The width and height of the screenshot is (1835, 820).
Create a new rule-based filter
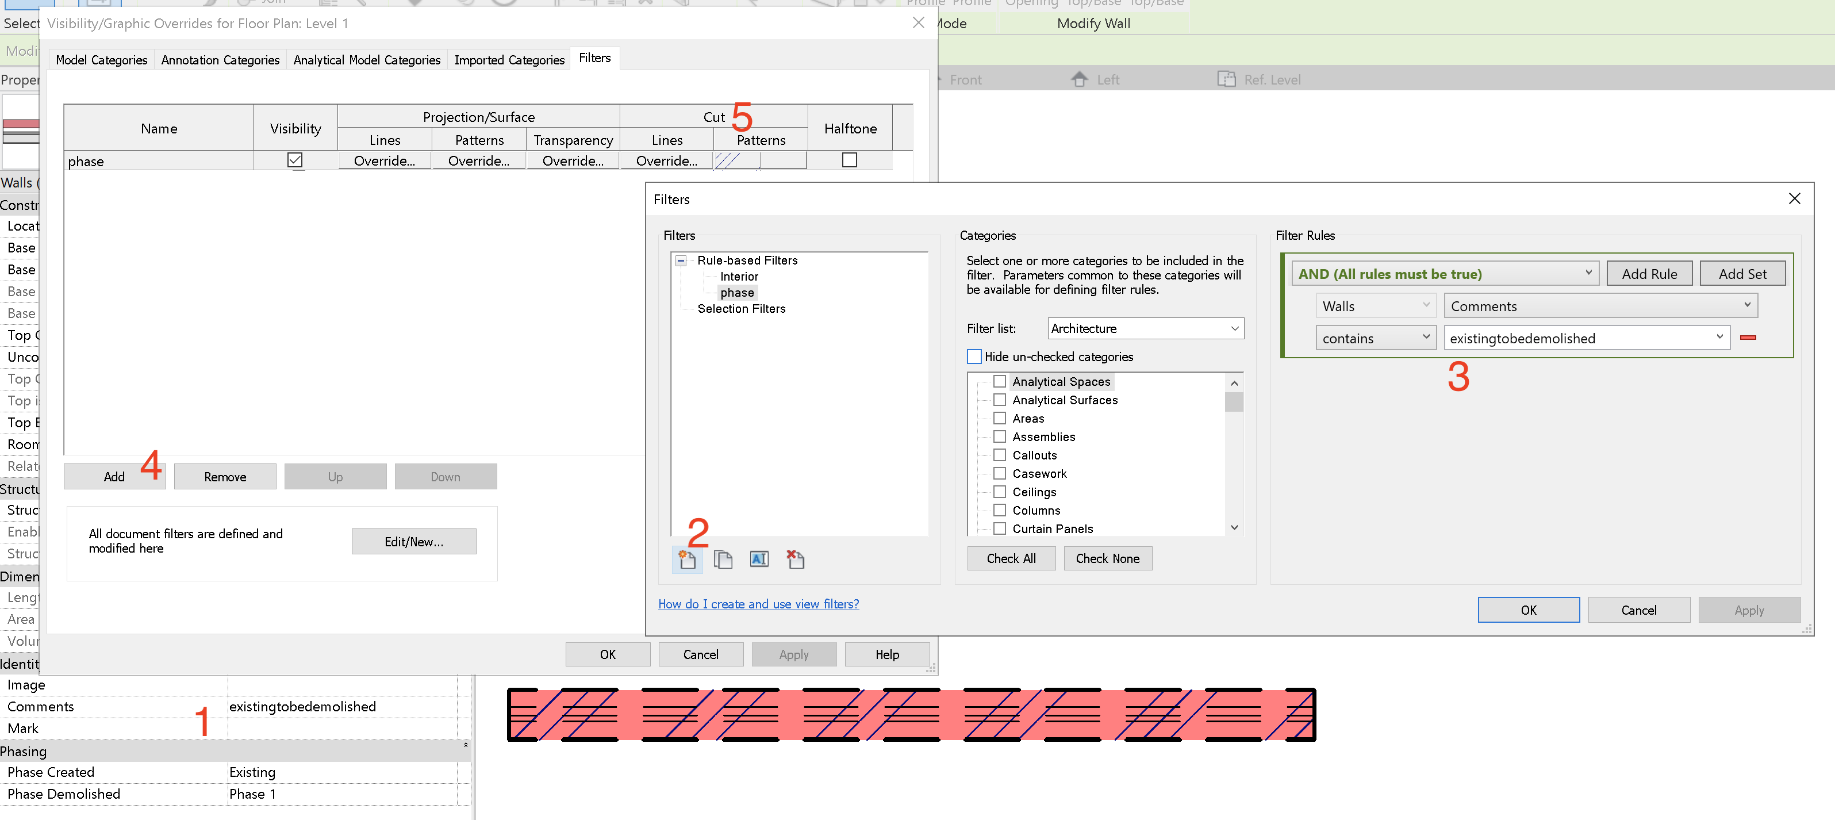[688, 560]
